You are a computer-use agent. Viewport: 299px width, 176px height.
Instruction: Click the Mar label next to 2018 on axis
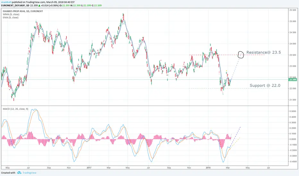[228, 168]
